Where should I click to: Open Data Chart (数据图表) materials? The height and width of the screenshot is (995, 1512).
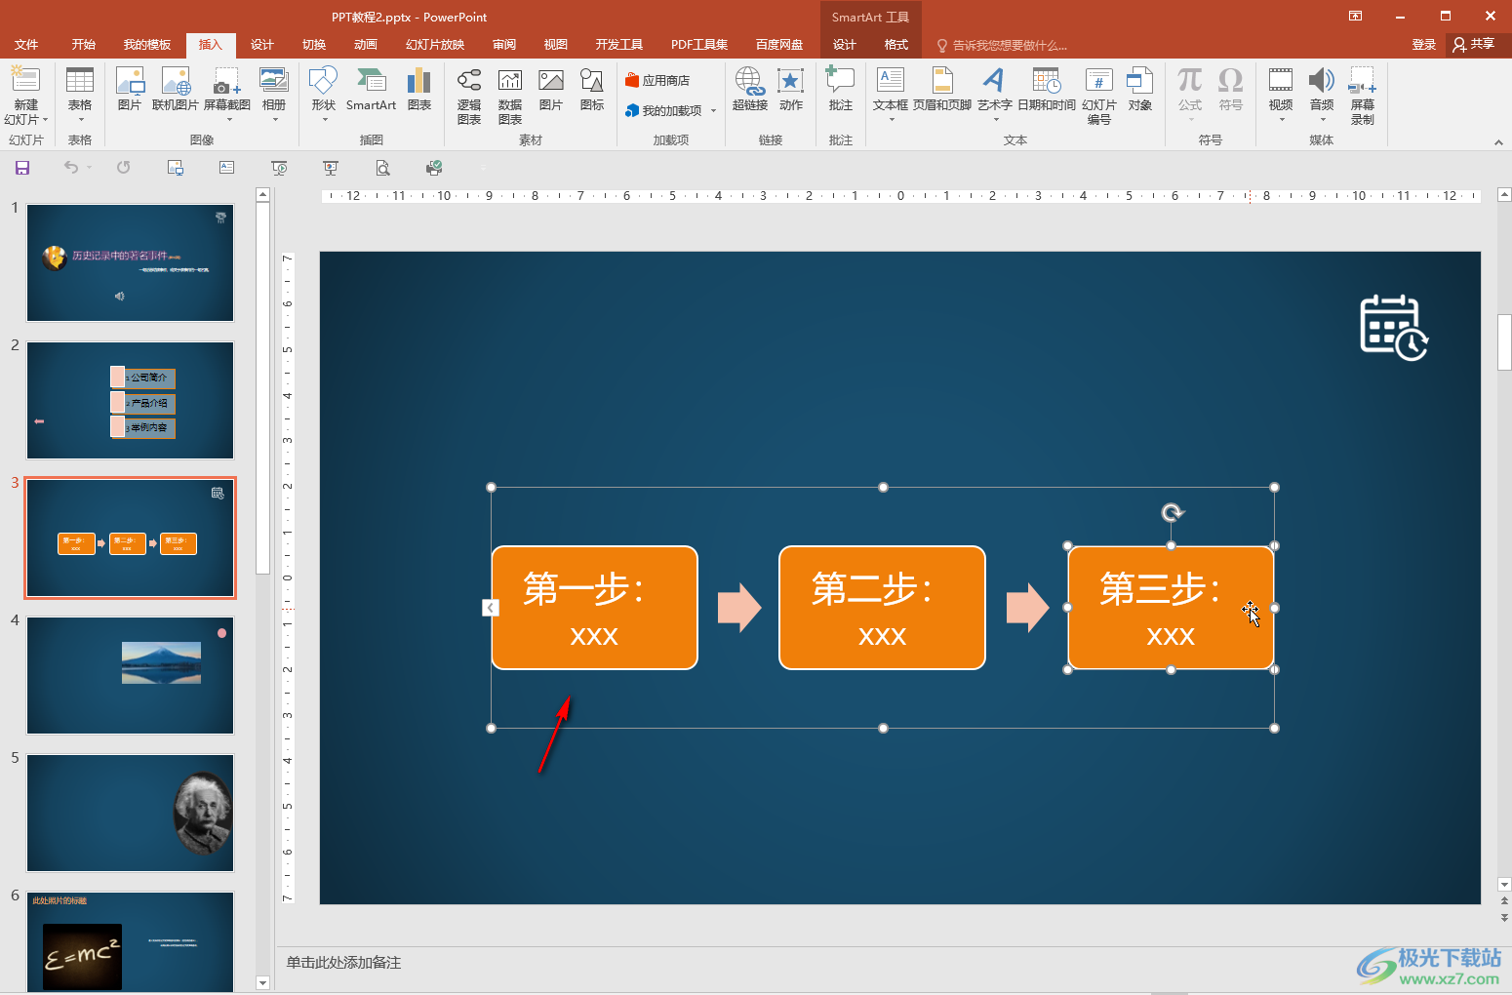(x=510, y=96)
